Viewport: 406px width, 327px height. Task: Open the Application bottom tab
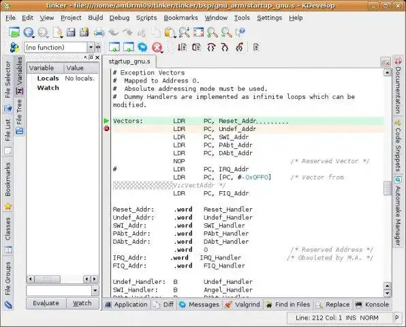(x=126, y=304)
